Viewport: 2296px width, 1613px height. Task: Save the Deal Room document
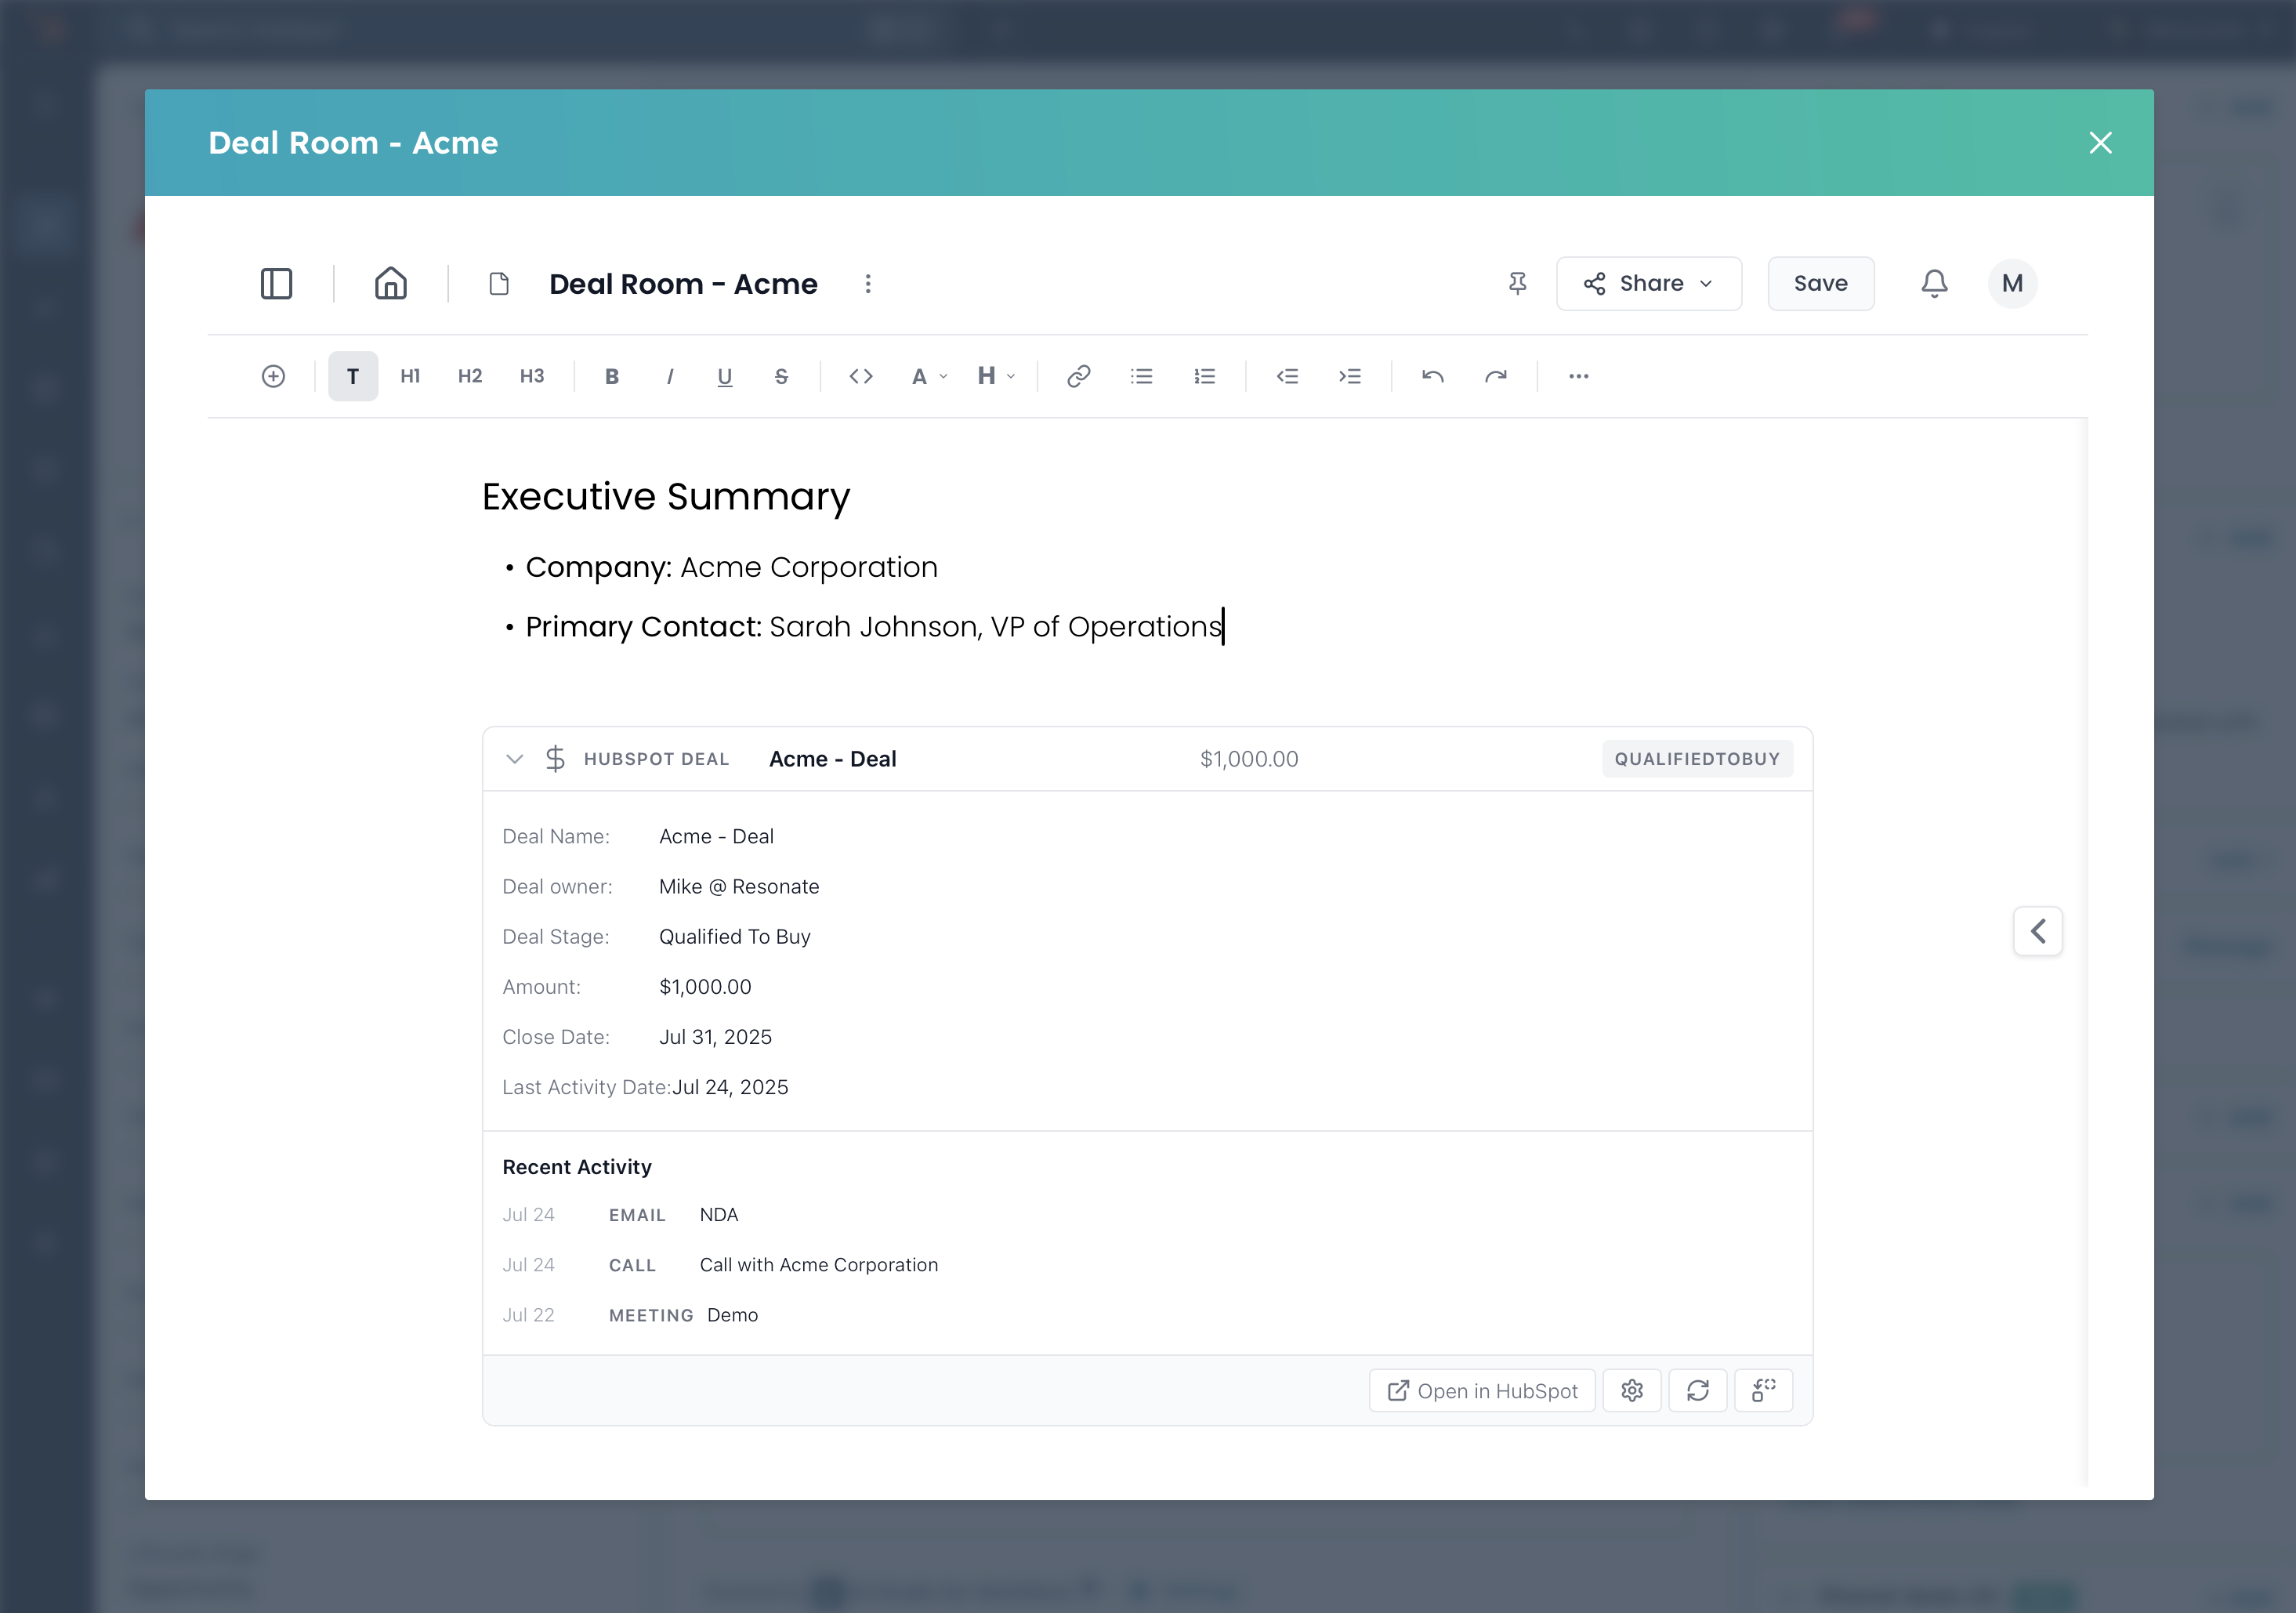[1820, 284]
